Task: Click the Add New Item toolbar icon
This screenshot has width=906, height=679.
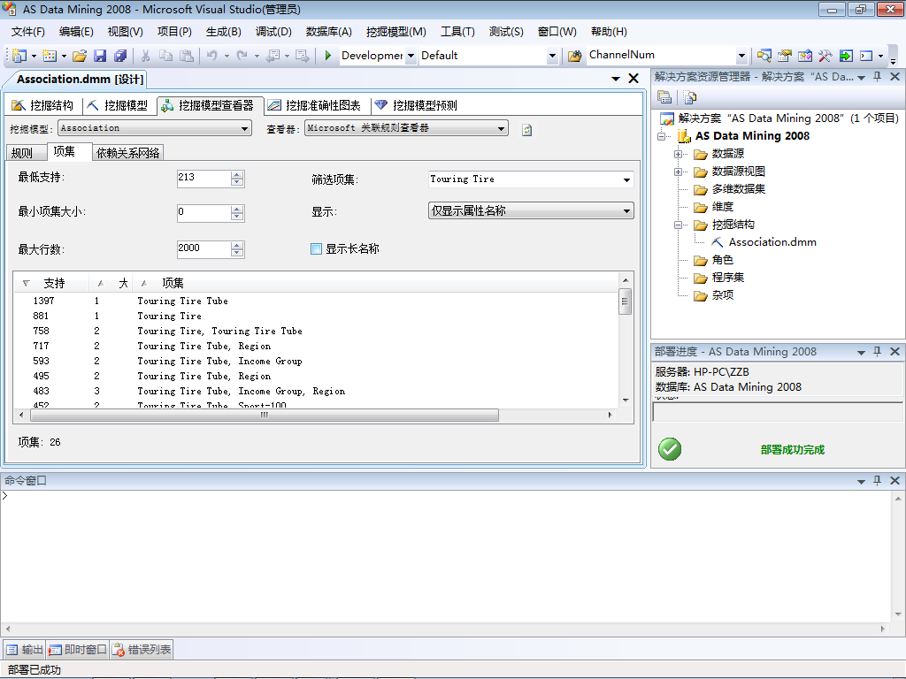Action: 50,56
